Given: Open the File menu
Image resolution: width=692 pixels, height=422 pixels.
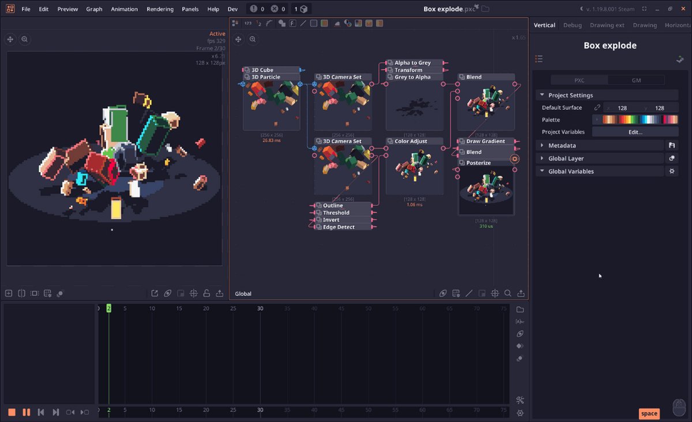Looking at the screenshot, I should pyautogui.click(x=26, y=9).
